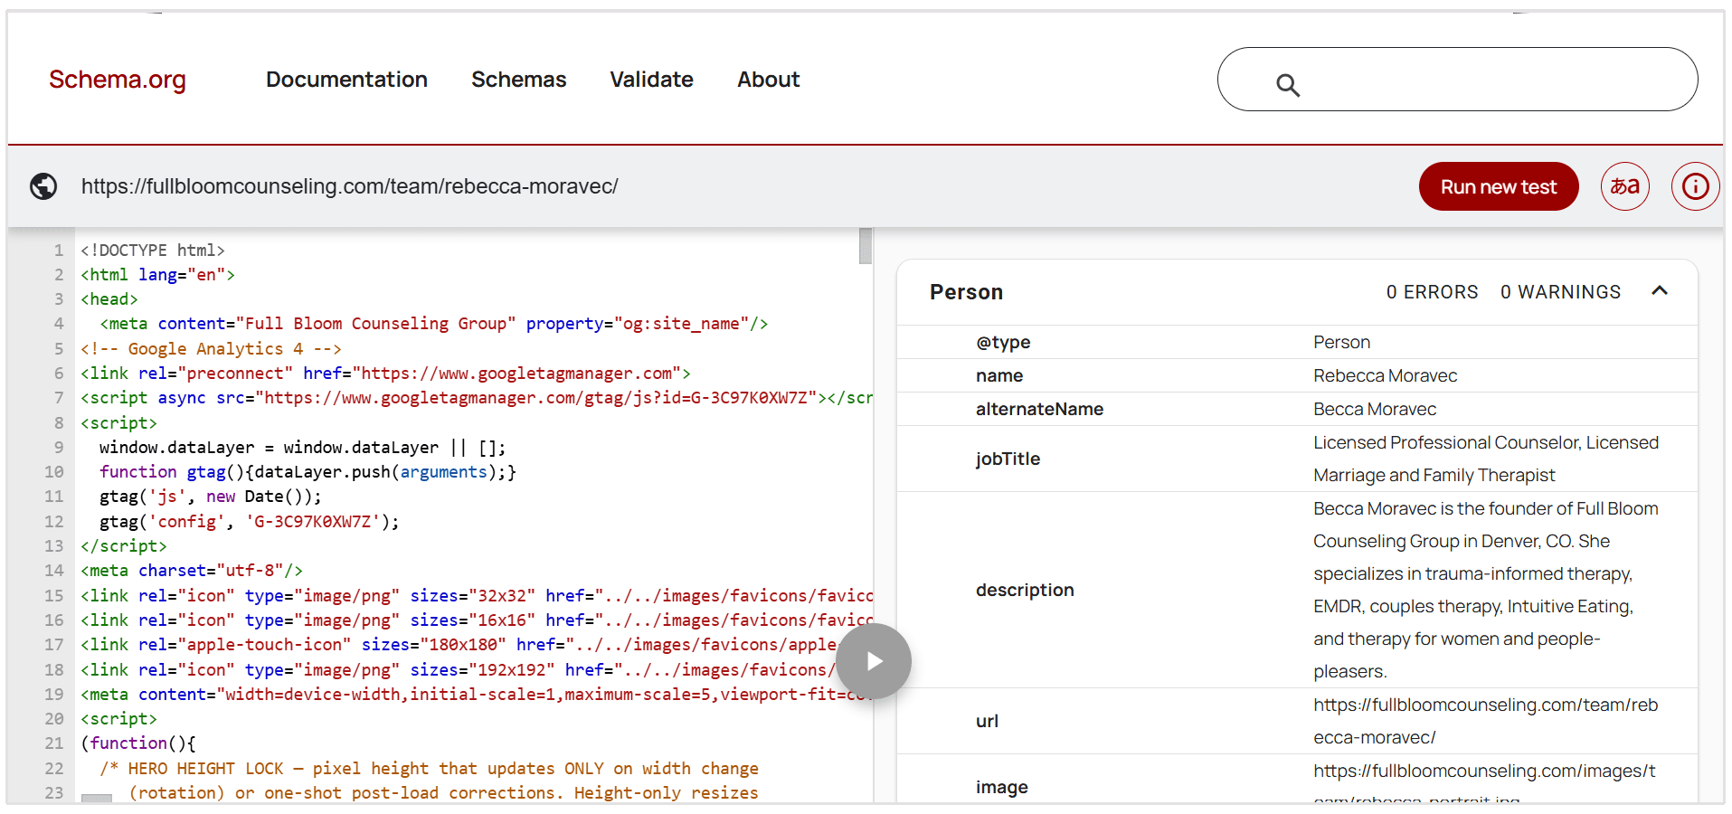Screen dimensions: 1732x814
Task: Click the Licensed Professional Counselor value
Action: click(x=1486, y=459)
